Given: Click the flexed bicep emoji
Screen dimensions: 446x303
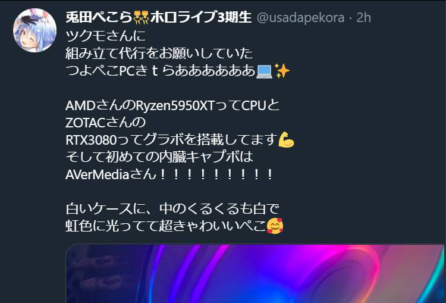Looking at the screenshot, I should (286, 139).
